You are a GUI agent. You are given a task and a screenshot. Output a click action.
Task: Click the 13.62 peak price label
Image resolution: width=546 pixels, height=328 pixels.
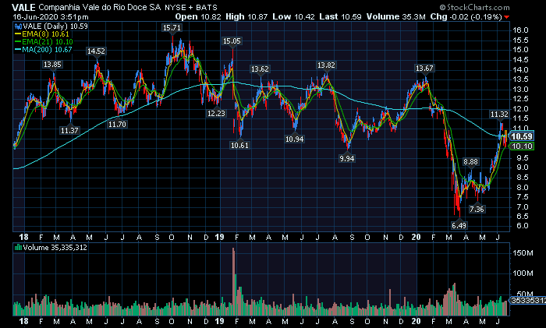pos(260,69)
